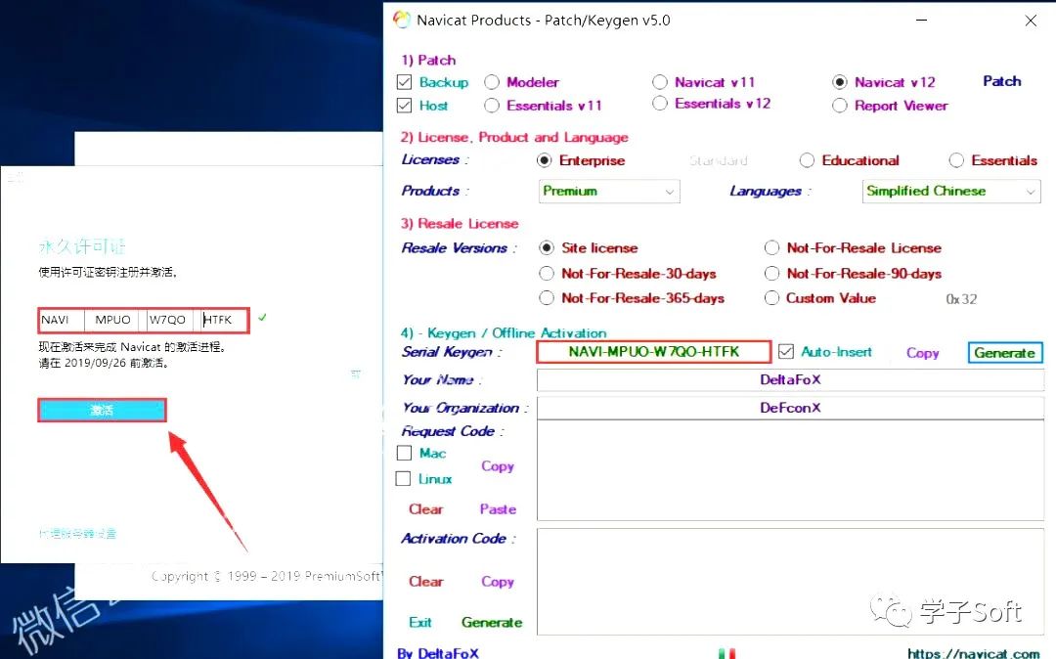Select Not-For-Resale License option
The height and width of the screenshot is (659, 1056).
pyautogui.click(x=771, y=247)
